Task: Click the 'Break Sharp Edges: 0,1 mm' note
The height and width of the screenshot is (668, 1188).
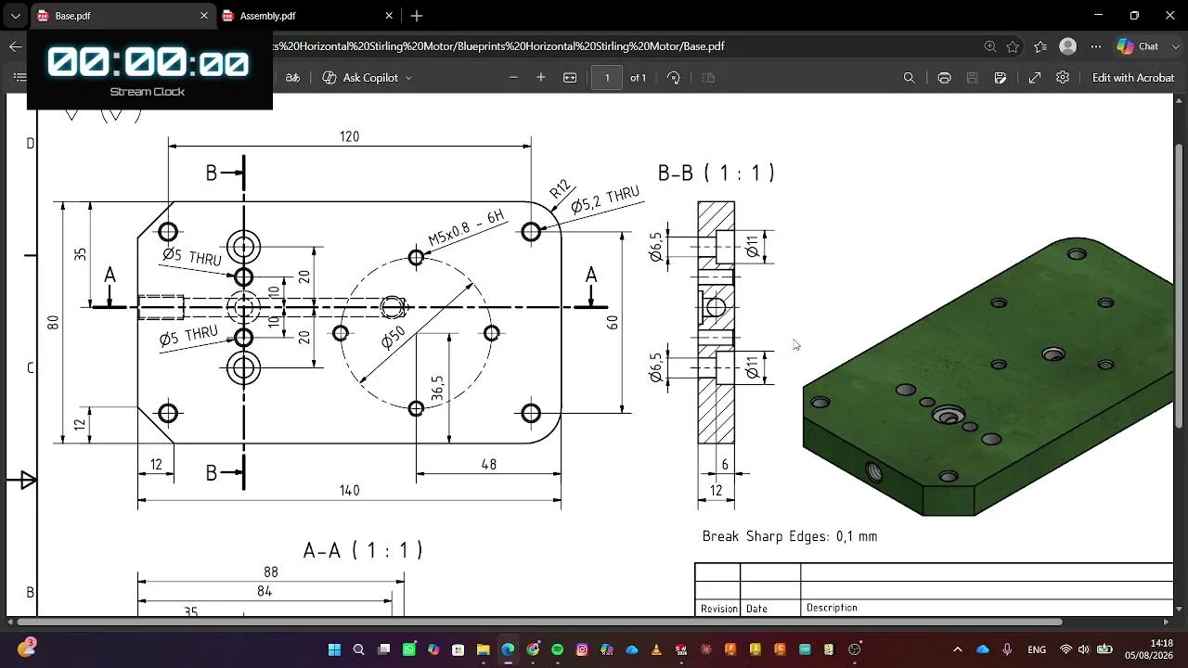Action: (789, 536)
